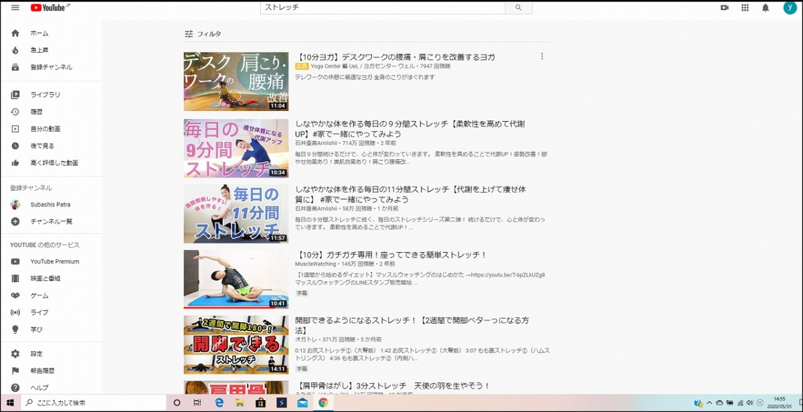Viewport: 803px width, 412px height.
Task: Expand hidden system tray icons
Action: pyautogui.click(x=709, y=403)
